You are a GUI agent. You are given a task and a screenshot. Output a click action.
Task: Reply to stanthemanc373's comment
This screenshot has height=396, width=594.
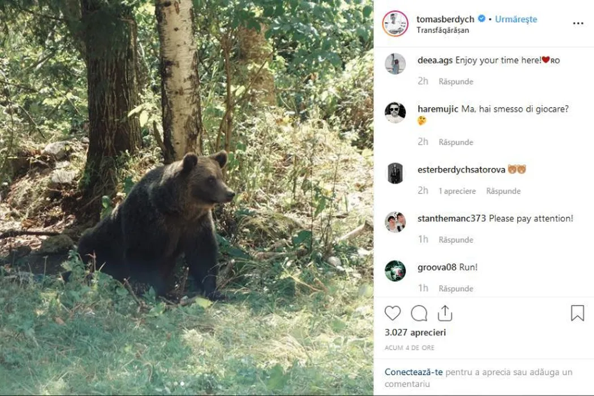pos(455,240)
